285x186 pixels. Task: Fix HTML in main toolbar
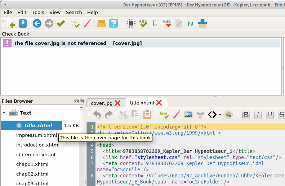[x=75, y=24]
